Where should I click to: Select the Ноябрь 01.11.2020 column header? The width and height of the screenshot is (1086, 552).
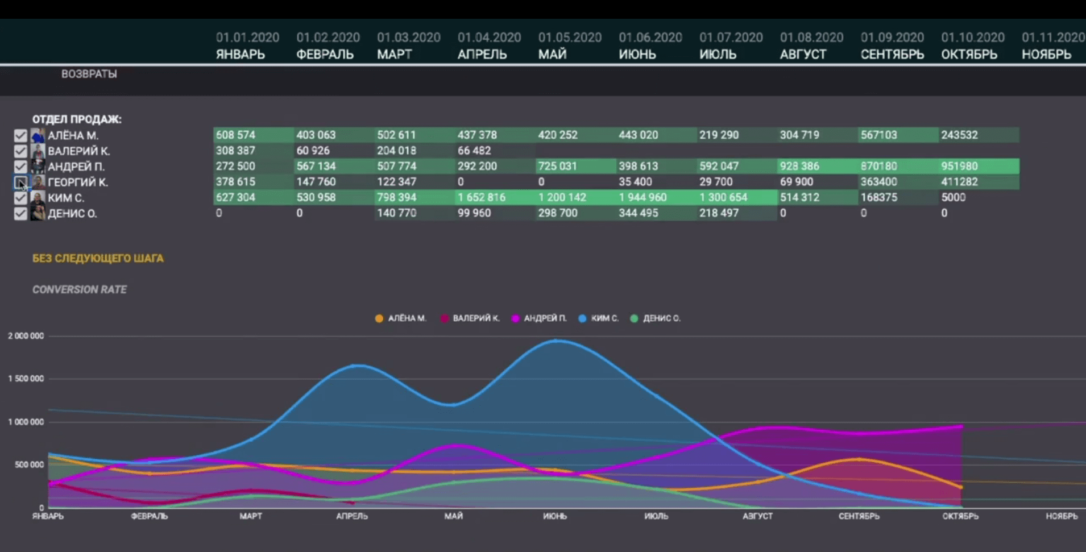coord(1054,46)
